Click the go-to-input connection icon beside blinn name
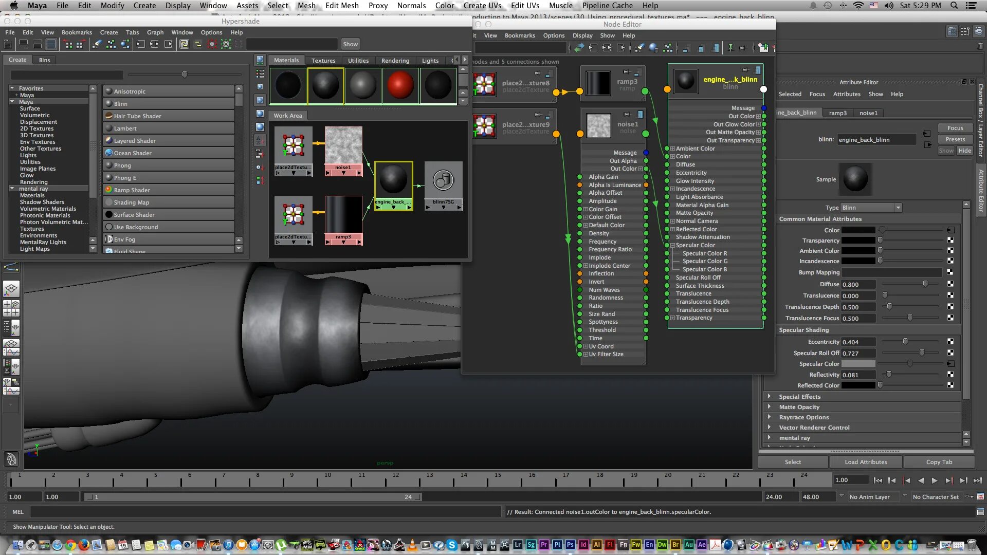Viewport: 987px width, 555px height. pos(926,134)
